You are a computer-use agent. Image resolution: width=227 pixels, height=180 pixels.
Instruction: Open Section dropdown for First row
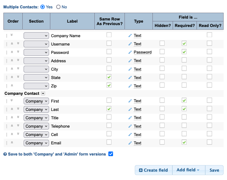[36, 101]
